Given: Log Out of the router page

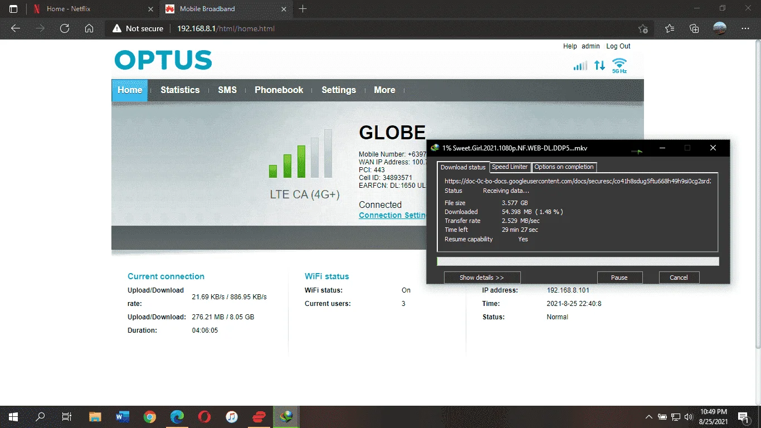Looking at the screenshot, I should [618, 46].
